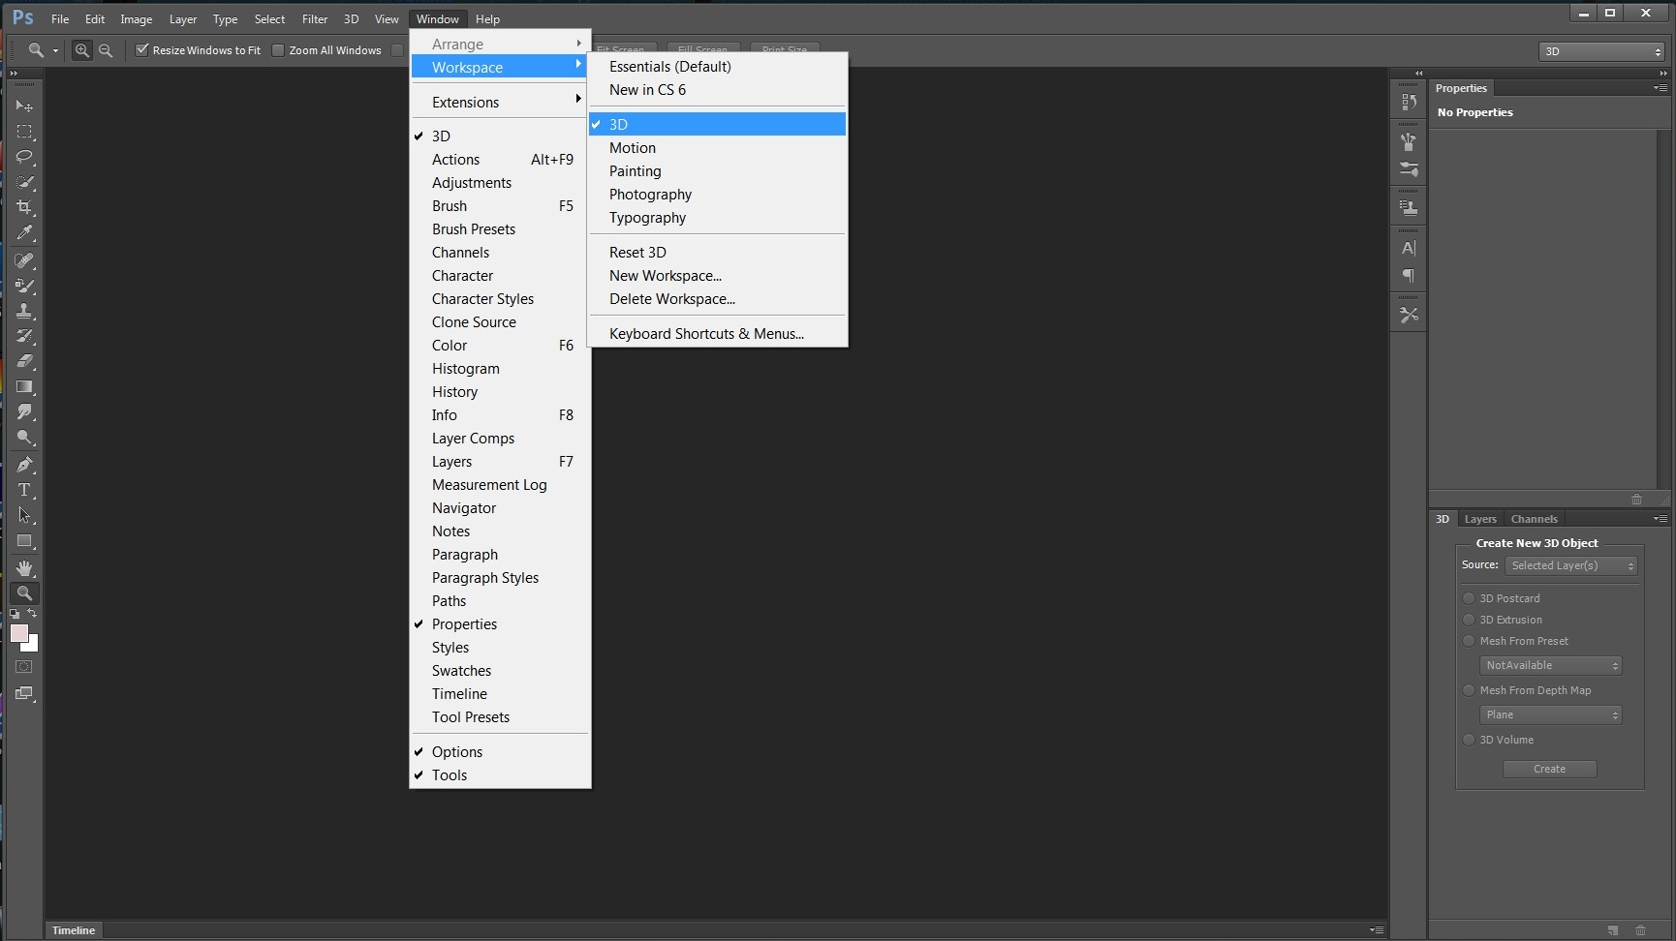Reset to default foreground/background colors
The image size is (1676, 941).
[15, 614]
